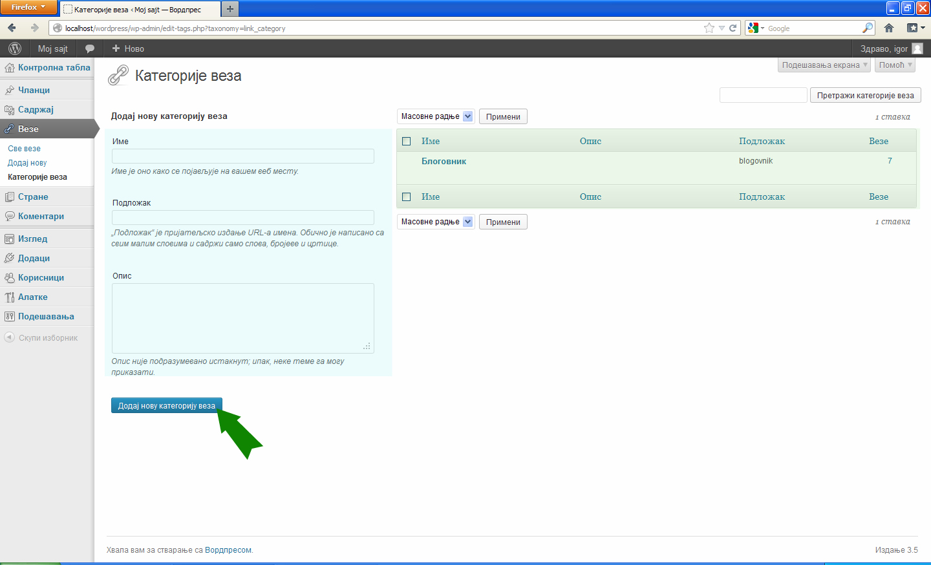Click the Корисници users icon
Screen dimensions: 931x565
click(x=9, y=277)
